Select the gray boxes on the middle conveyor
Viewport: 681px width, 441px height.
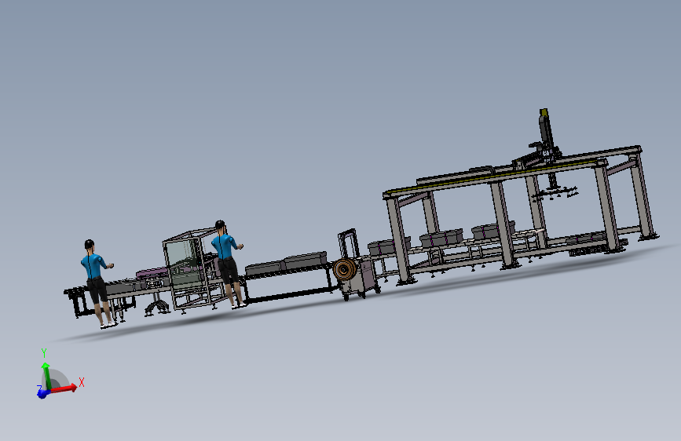(287, 263)
